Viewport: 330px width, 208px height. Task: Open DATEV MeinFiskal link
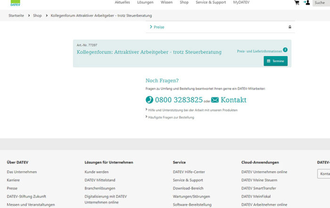(x=256, y=196)
